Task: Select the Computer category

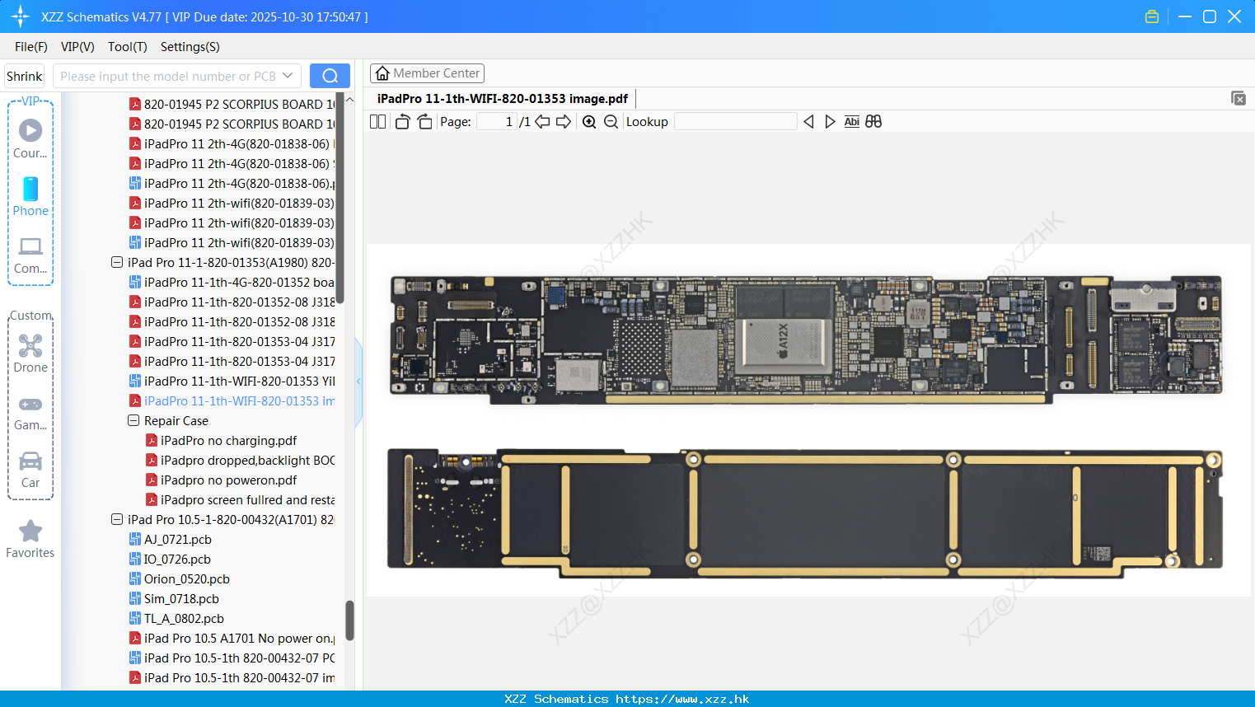Action: click(30, 255)
